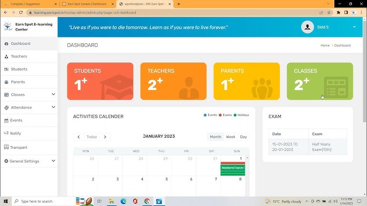
Task: Click the Notify megaphone icon
Action: tap(6, 133)
